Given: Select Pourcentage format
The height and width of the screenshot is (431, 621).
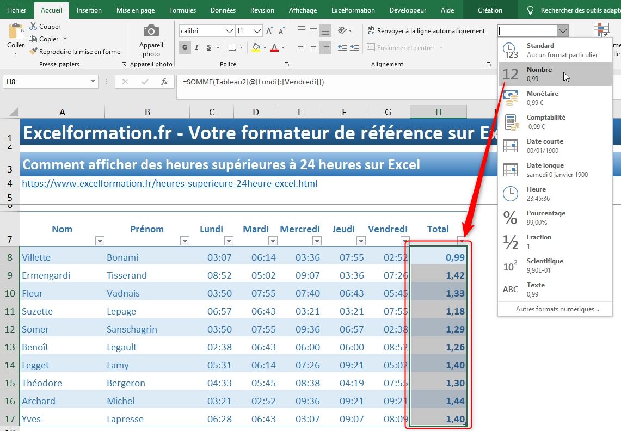Looking at the screenshot, I should [555, 218].
